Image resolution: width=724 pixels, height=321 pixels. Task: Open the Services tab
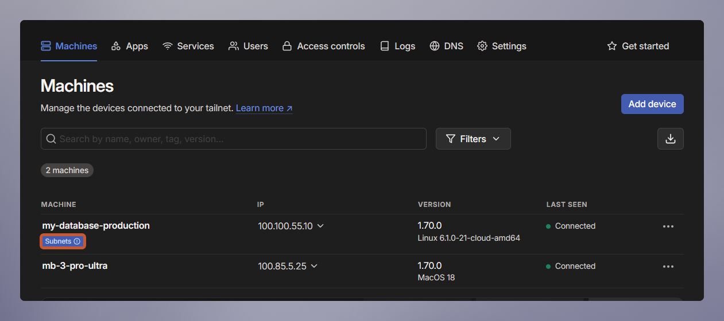coord(188,46)
